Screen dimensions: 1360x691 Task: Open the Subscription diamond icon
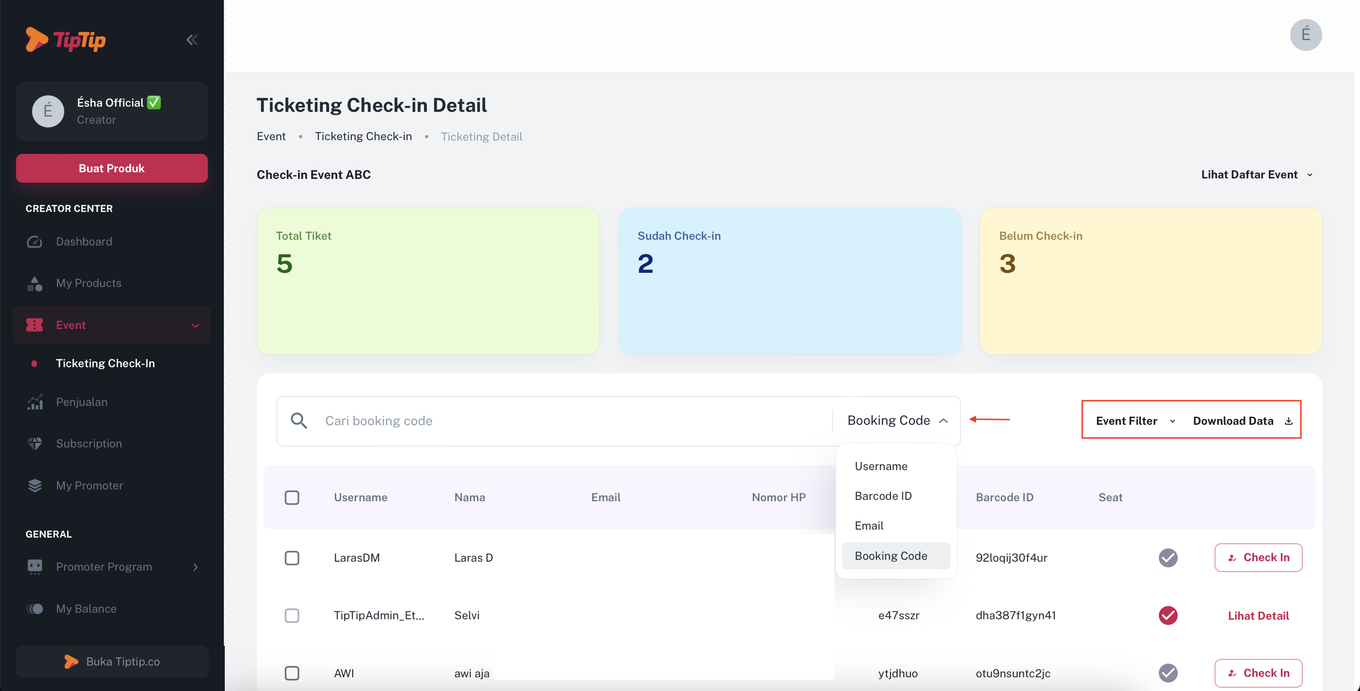coord(35,443)
